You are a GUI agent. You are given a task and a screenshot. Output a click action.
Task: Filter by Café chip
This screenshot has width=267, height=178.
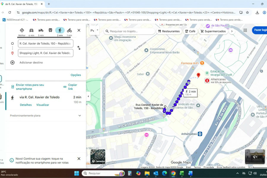click(x=190, y=31)
